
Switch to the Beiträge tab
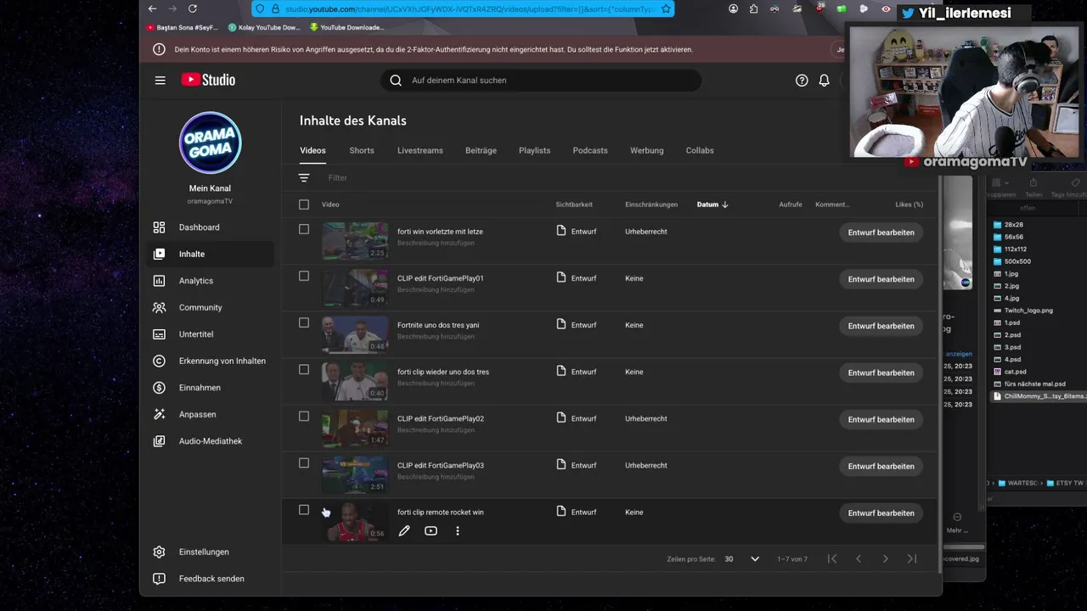tap(481, 150)
